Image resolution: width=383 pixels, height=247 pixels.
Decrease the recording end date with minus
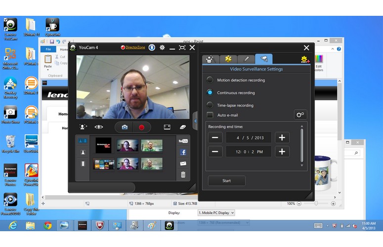click(215, 138)
